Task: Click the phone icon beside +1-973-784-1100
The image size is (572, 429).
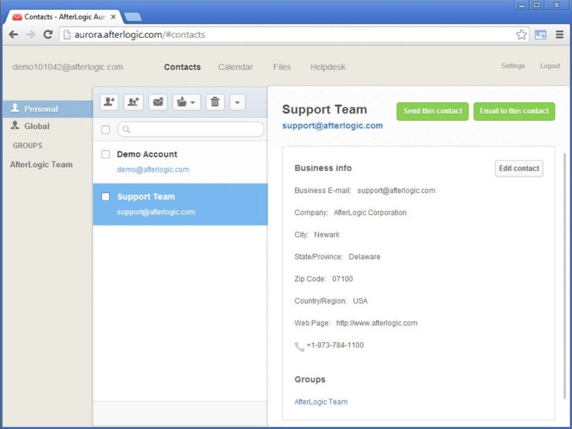Action: pyautogui.click(x=299, y=347)
